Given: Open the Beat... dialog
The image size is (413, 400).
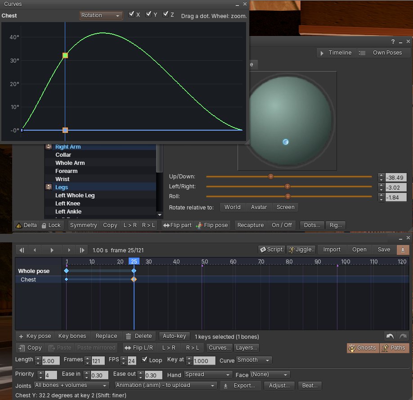Looking at the screenshot, I should [310, 386].
